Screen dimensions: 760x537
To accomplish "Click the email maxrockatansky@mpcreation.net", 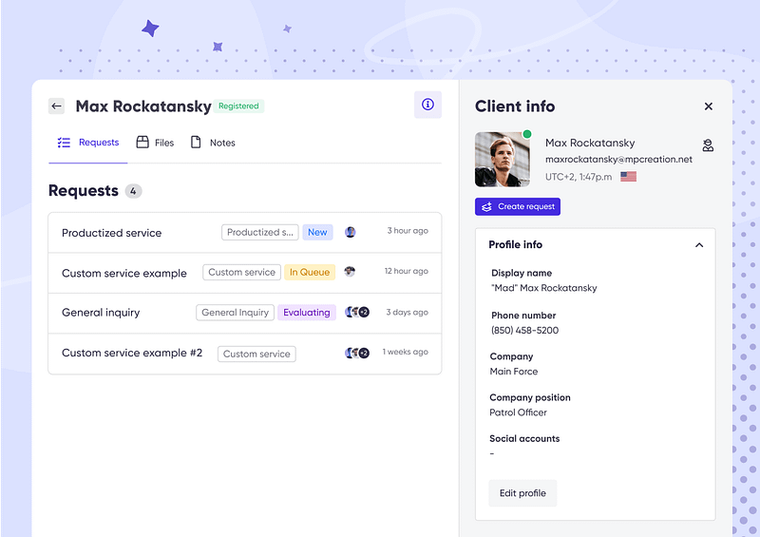I will click(618, 159).
